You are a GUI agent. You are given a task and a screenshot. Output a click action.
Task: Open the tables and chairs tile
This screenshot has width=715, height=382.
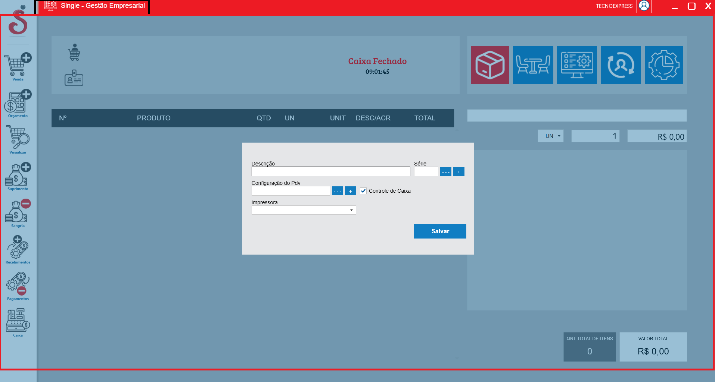(533, 65)
